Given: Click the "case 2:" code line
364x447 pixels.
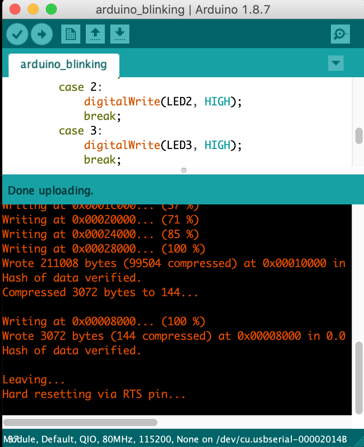Looking at the screenshot, I should click(x=80, y=87).
